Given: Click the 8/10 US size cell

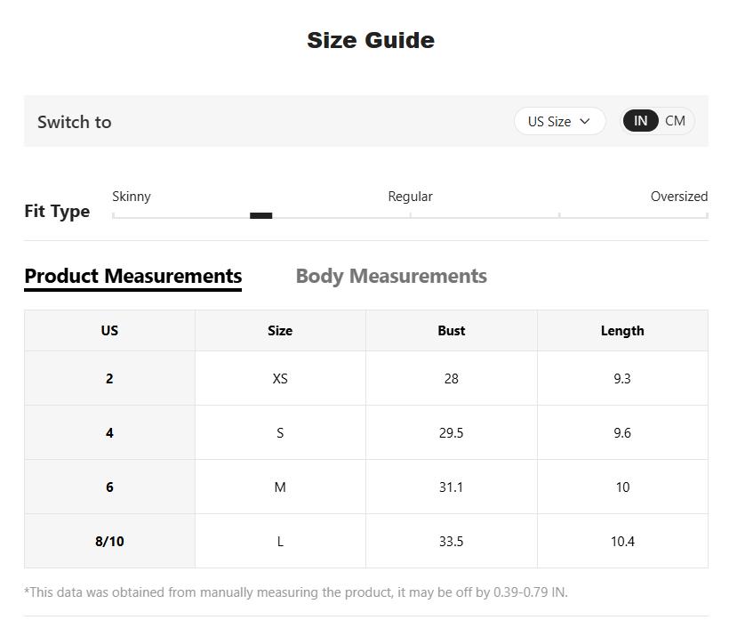Looking at the screenshot, I should [109, 541].
